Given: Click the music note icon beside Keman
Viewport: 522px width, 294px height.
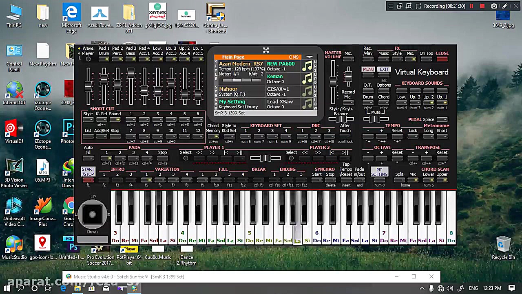Looking at the screenshot, I should point(307,79).
